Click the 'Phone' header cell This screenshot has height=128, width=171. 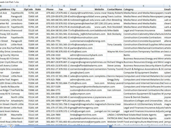52,9
